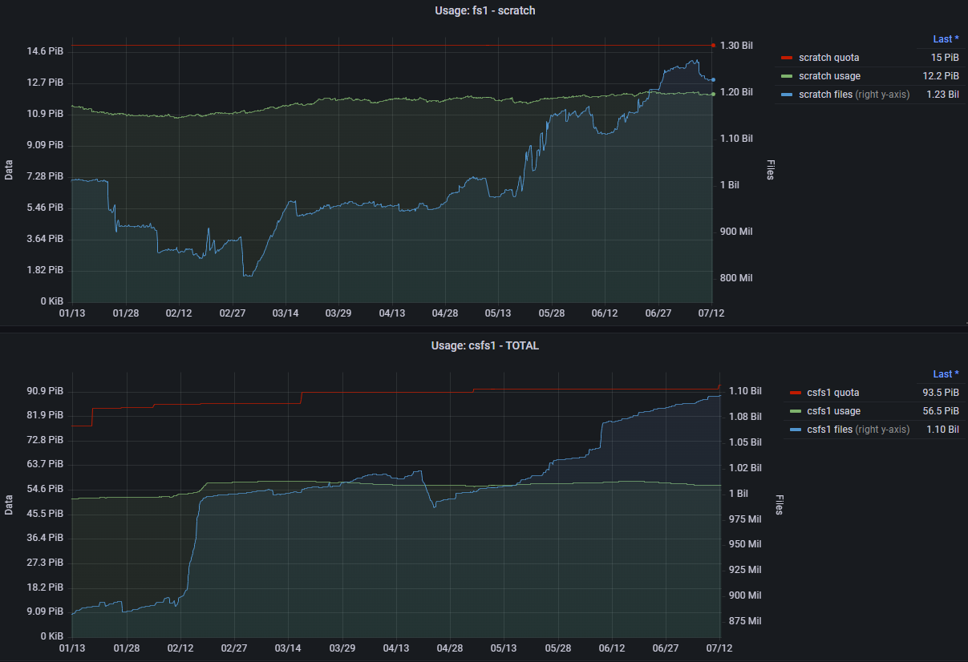968x662 pixels.
Task: Sort the csfs1 legend by the 'Last *' column
Action: 946,374
